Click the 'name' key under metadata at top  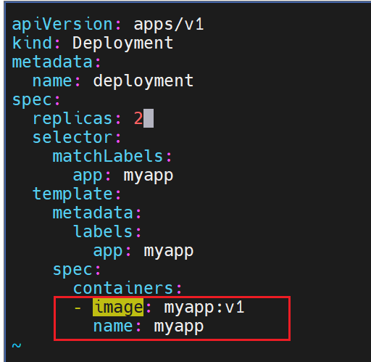(52, 81)
